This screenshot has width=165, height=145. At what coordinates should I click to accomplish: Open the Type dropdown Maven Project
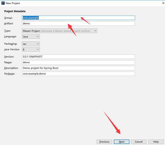tap(60, 31)
